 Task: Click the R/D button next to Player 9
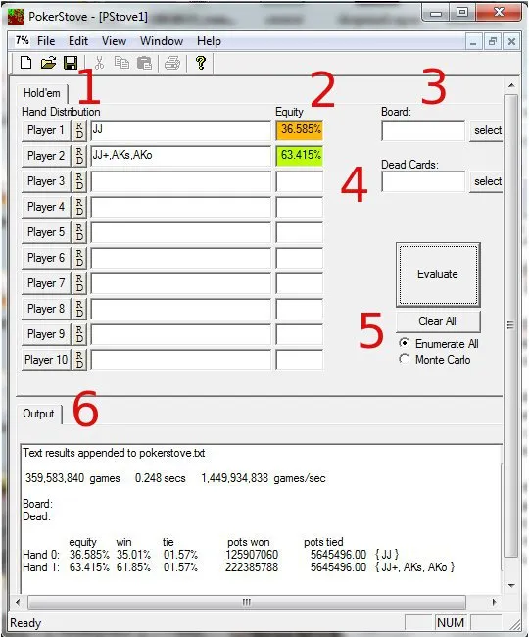pyautogui.click(x=79, y=334)
